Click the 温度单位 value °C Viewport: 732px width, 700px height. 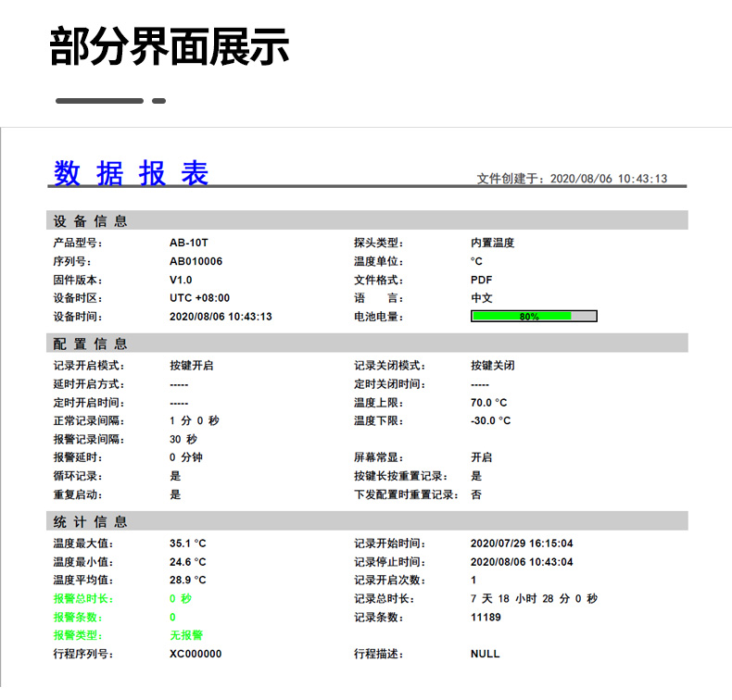(x=476, y=261)
